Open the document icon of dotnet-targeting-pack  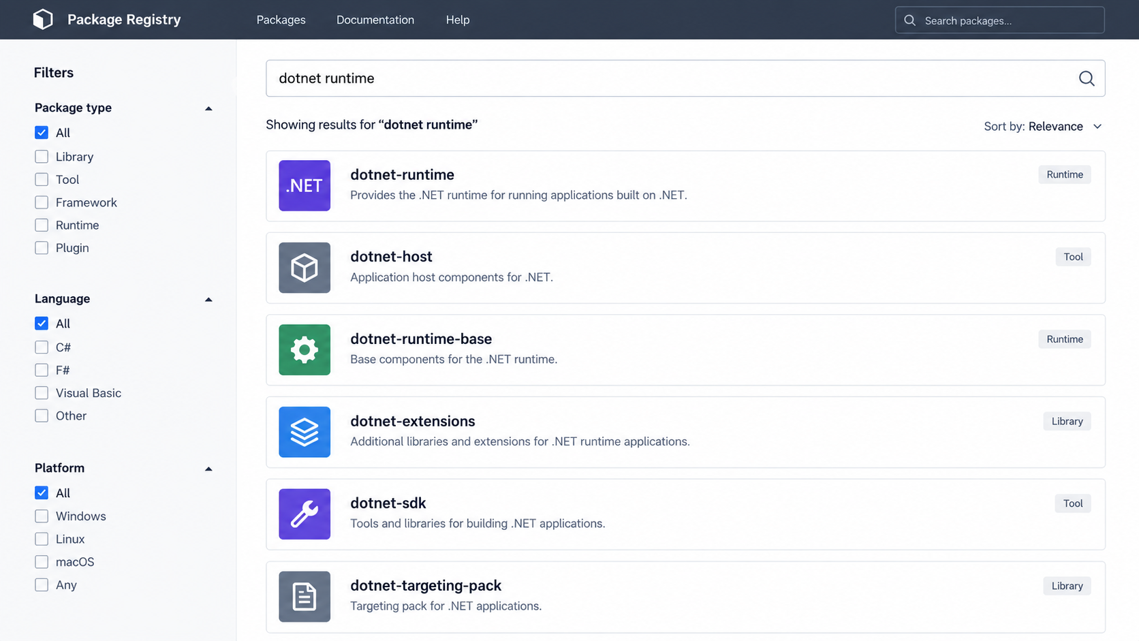305,596
